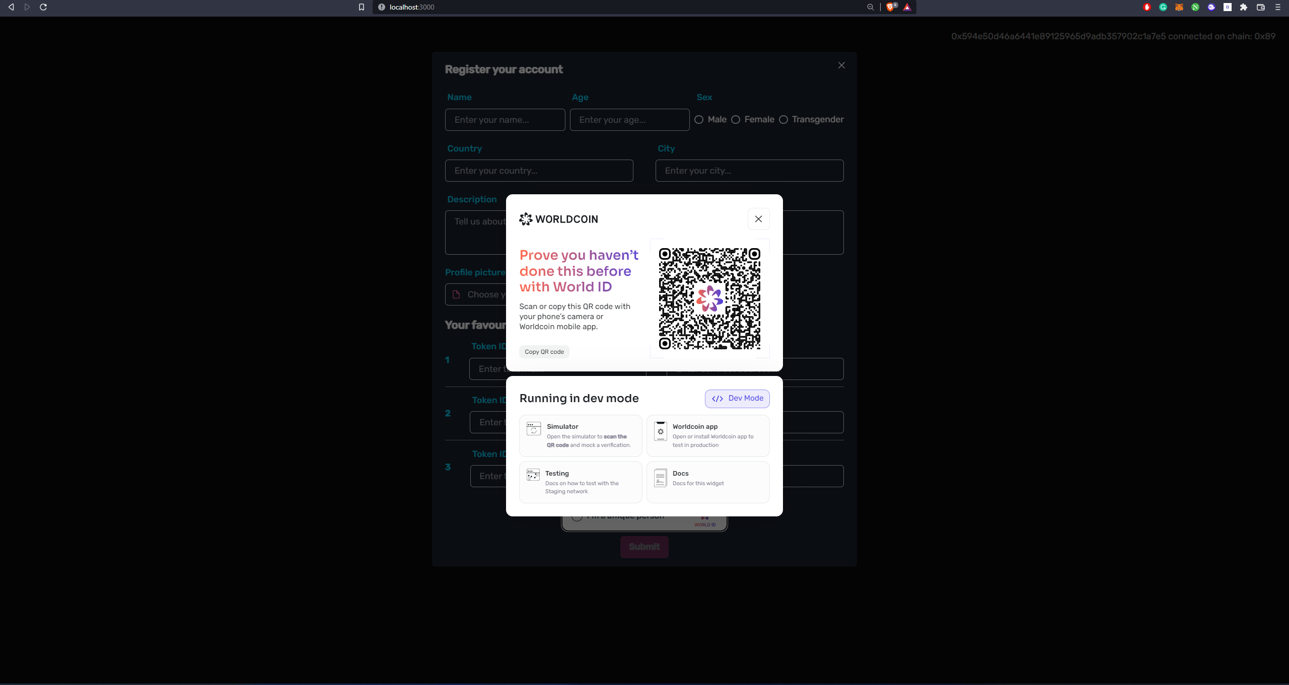Click the Dev Mode button icon
The width and height of the screenshot is (1289, 685).
(x=717, y=398)
